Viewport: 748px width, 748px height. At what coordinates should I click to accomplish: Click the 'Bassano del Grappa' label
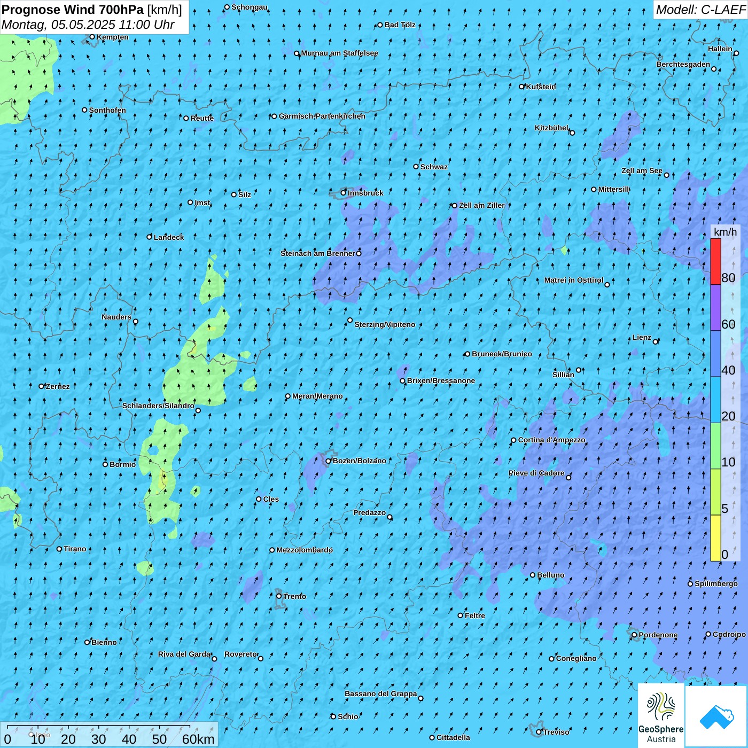tap(381, 694)
